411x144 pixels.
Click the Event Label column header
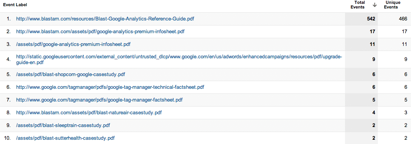[x=15, y=5]
